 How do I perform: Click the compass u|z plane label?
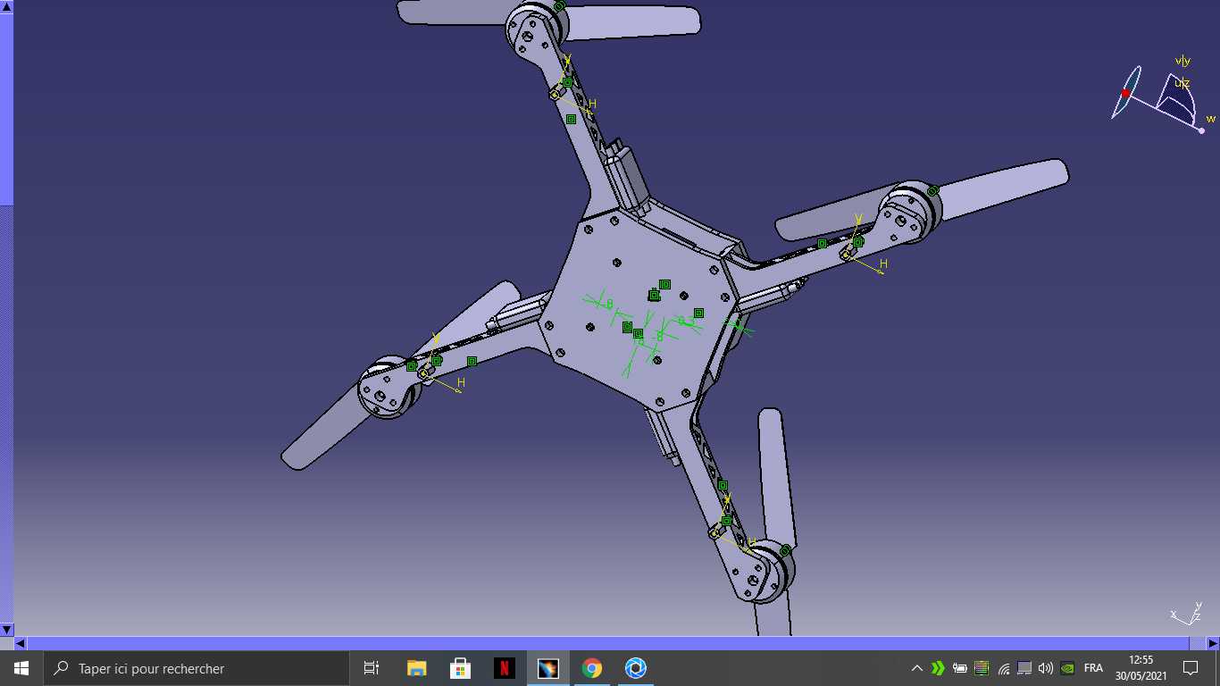(1182, 83)
